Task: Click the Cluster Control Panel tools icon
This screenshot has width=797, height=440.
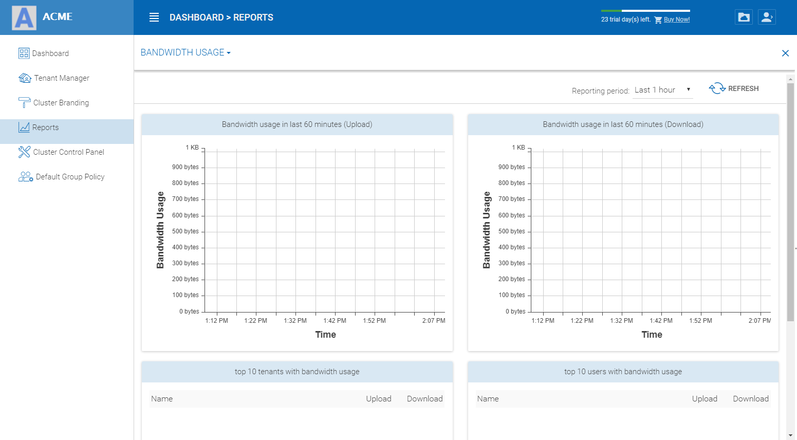Action: pos(24,152)
